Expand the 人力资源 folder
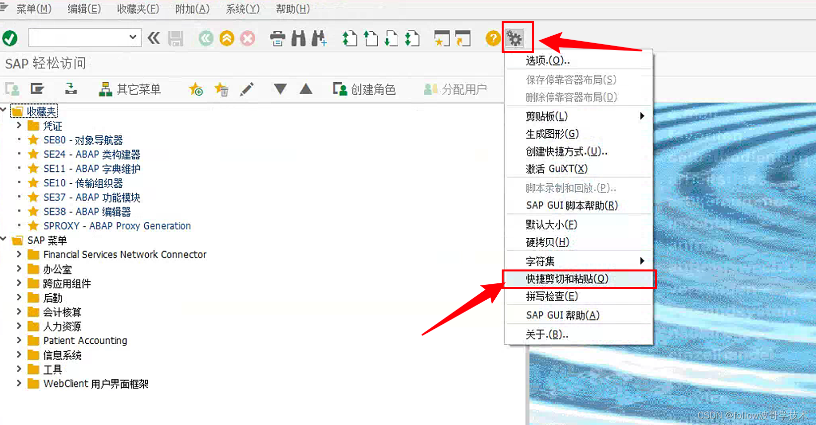 click(19, 326)
